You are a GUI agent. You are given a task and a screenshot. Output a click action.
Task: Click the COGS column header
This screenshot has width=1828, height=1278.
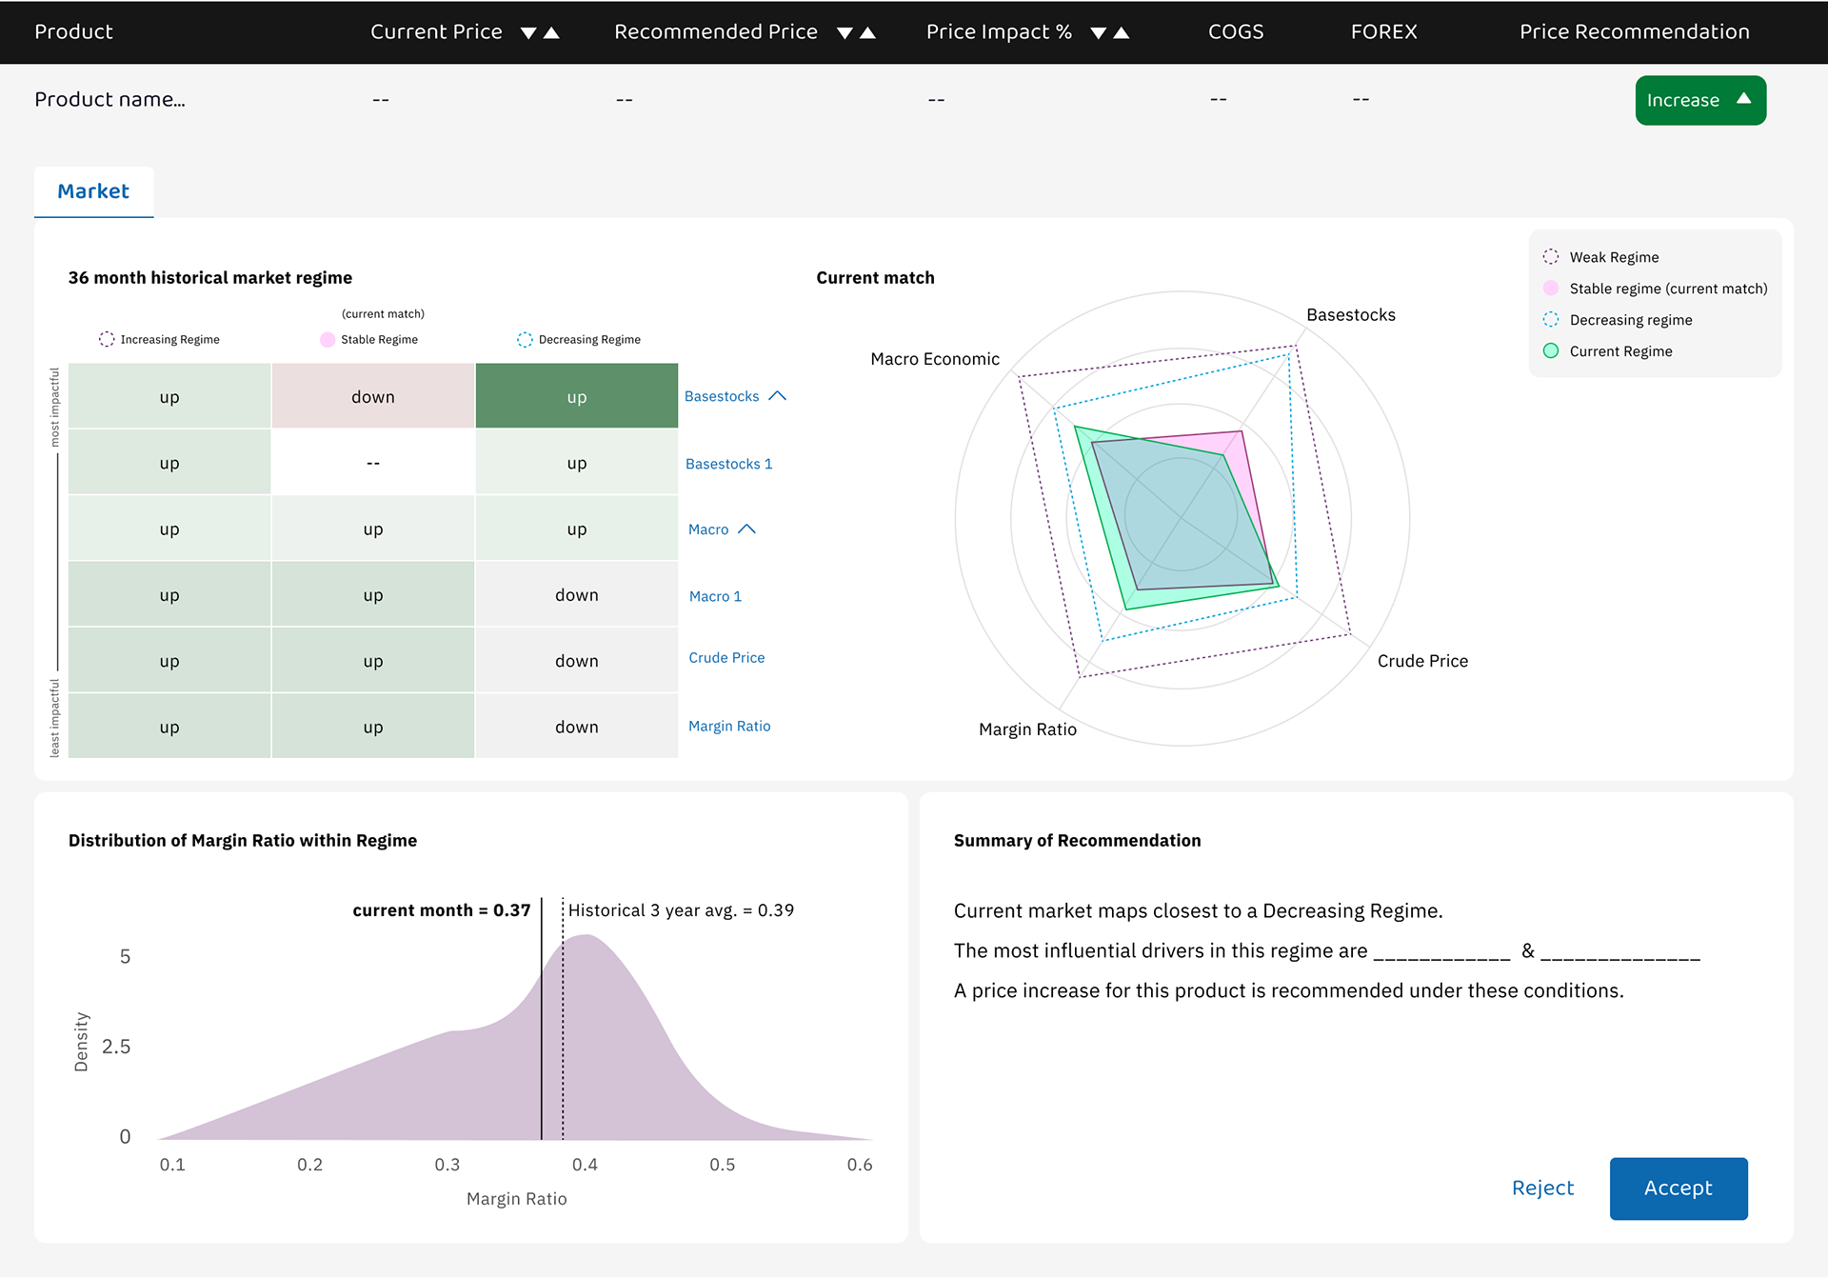click(x=1235, y=32)
